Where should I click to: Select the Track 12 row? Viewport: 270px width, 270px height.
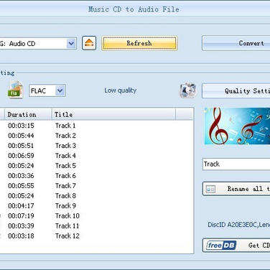pyautogui.click(x=96, y=236)
